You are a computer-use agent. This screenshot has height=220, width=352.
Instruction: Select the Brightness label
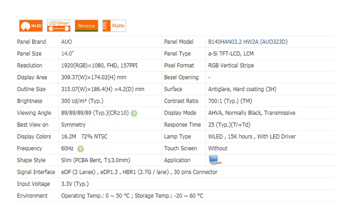point(30,101)
